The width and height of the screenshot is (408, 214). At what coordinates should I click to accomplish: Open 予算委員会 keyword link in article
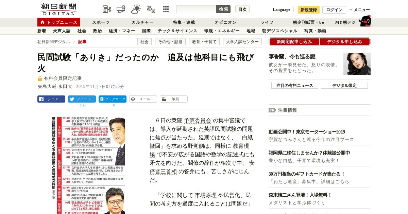click(x=198, y=120)
